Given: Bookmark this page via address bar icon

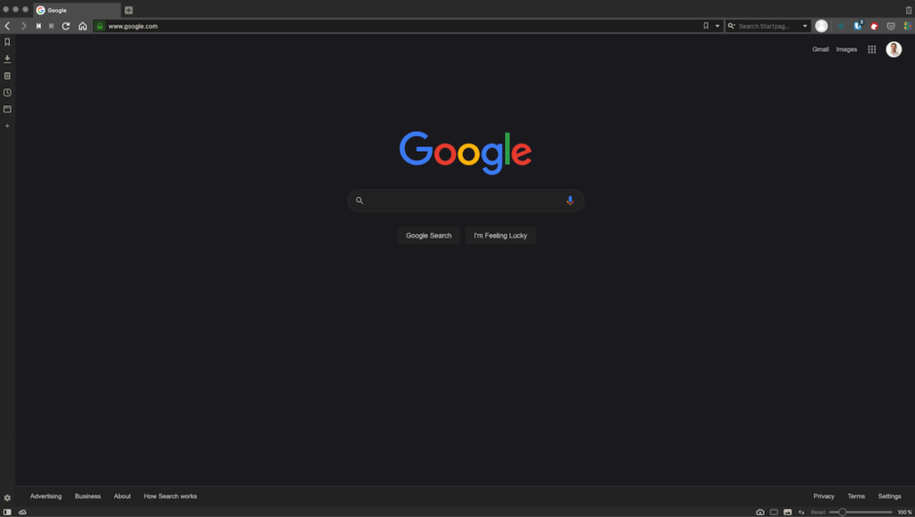Looking at the screenshot, I should click(706, 26).
